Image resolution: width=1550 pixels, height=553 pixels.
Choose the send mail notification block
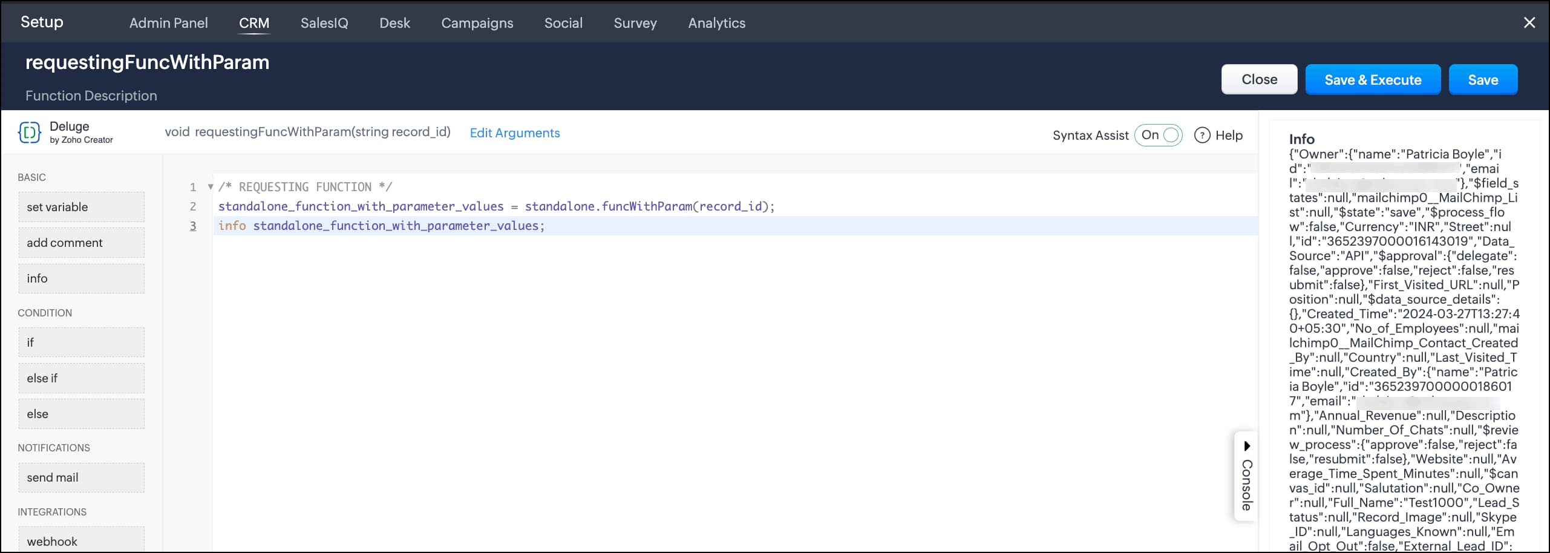pos(81,477)
